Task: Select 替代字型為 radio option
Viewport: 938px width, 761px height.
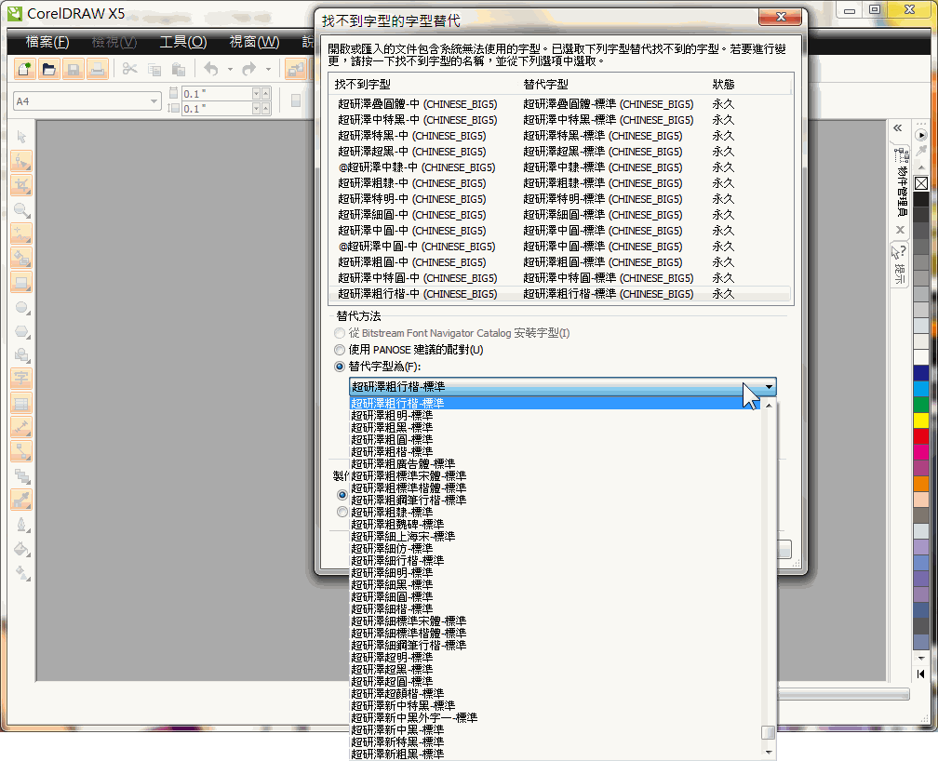Action: tap(341, 367)
